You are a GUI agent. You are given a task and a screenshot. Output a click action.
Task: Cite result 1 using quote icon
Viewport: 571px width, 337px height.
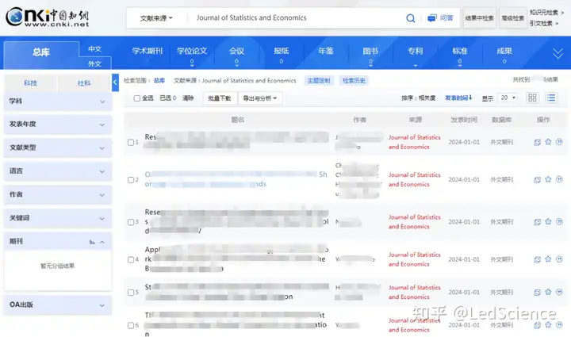559,142
